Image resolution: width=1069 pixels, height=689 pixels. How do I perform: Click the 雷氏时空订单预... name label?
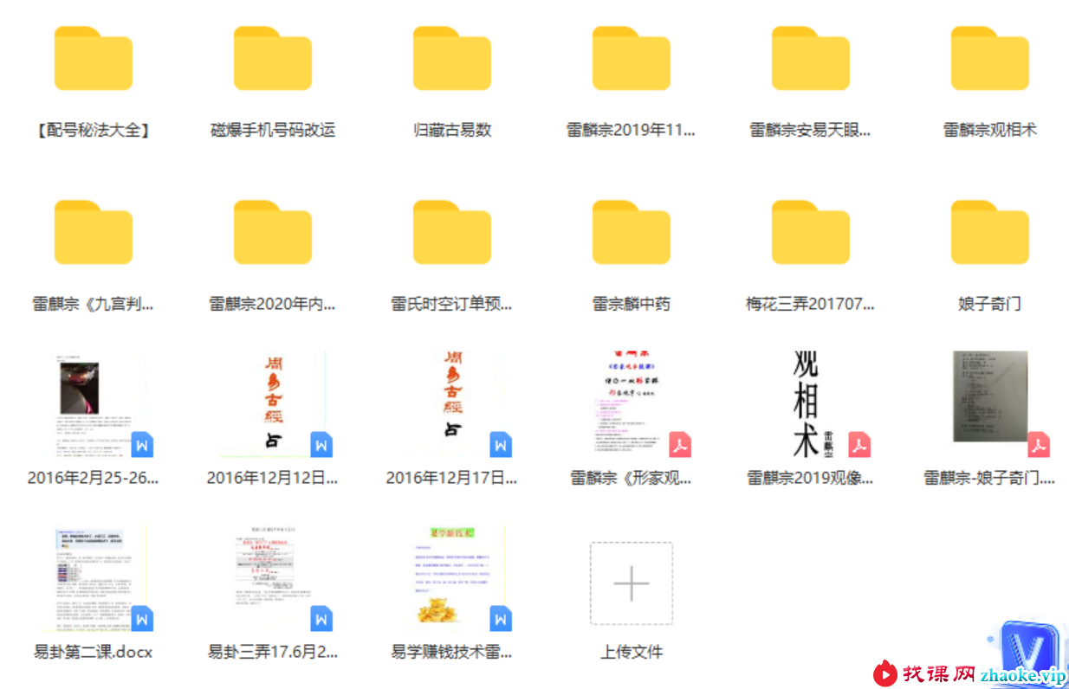click(x=452, y=305)
